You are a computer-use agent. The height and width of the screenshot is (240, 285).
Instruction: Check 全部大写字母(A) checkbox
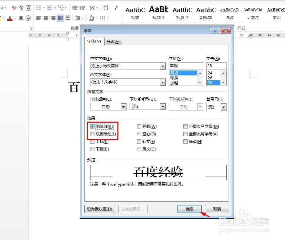point(185,134)
